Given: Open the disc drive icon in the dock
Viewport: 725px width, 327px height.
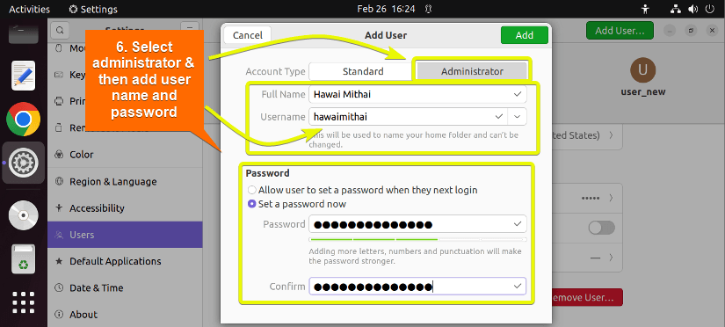Looking at the screenshot, I should [x=23, y=215].
